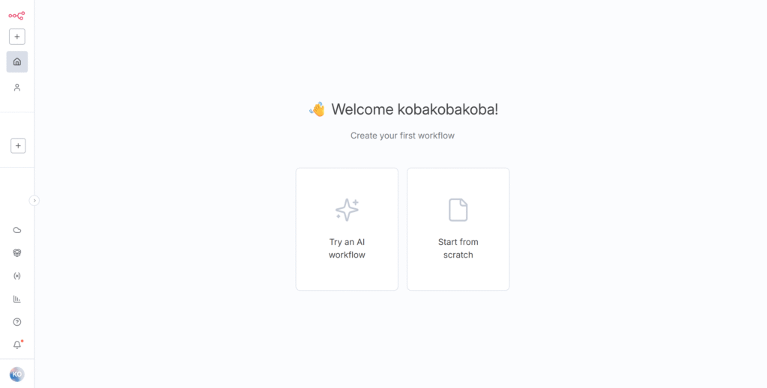Open the Help question mark icon

click(17, 322)
